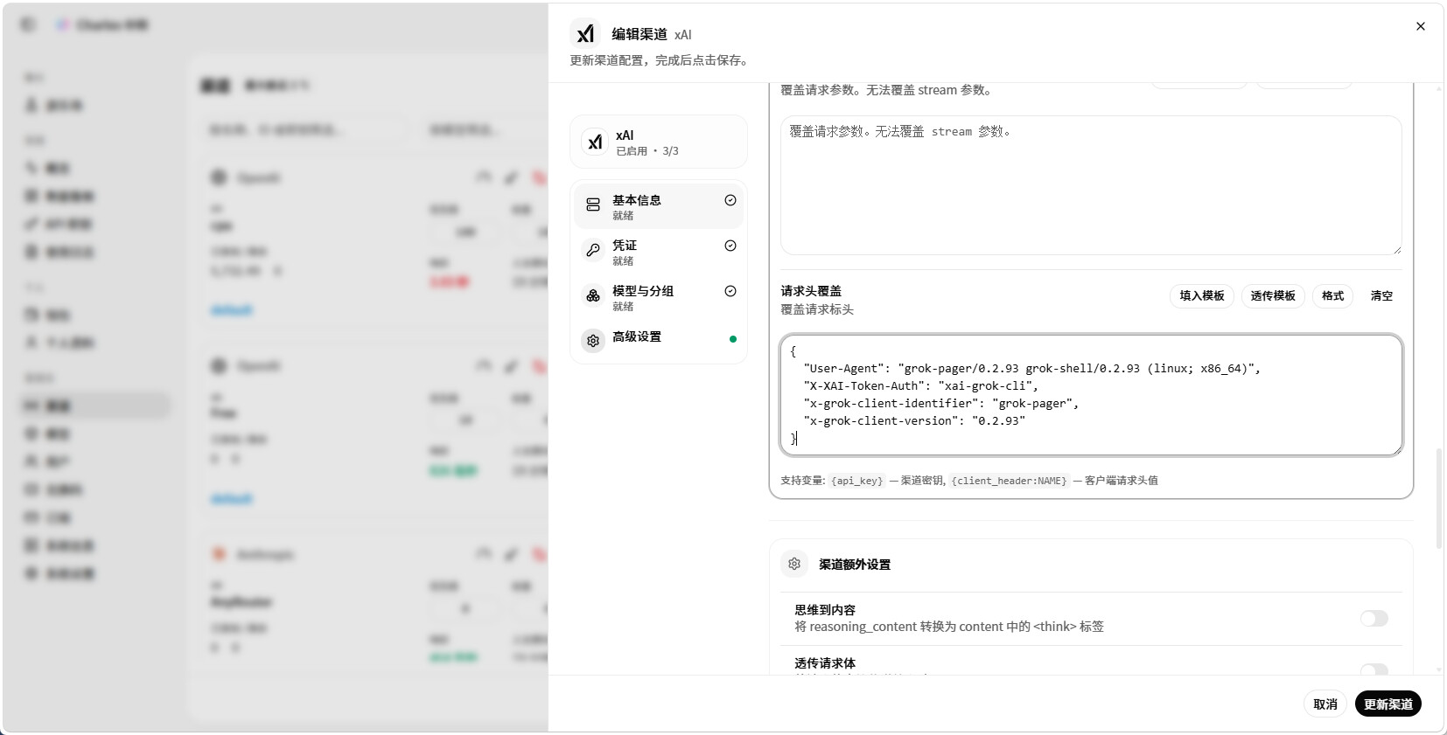The image size is (1447, 735).
Task: Click the "User-Agent" line in header JSON
Action: 1032,369
